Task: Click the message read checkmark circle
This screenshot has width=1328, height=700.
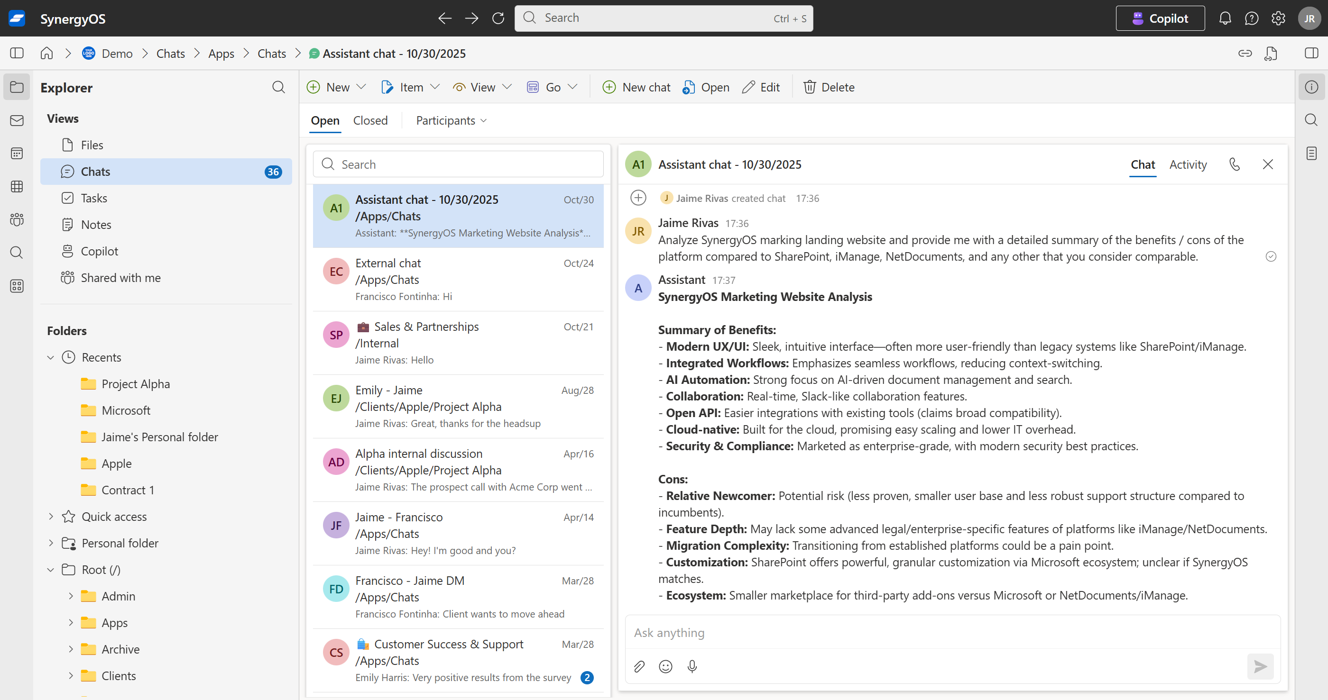Action: [1271, 256]
